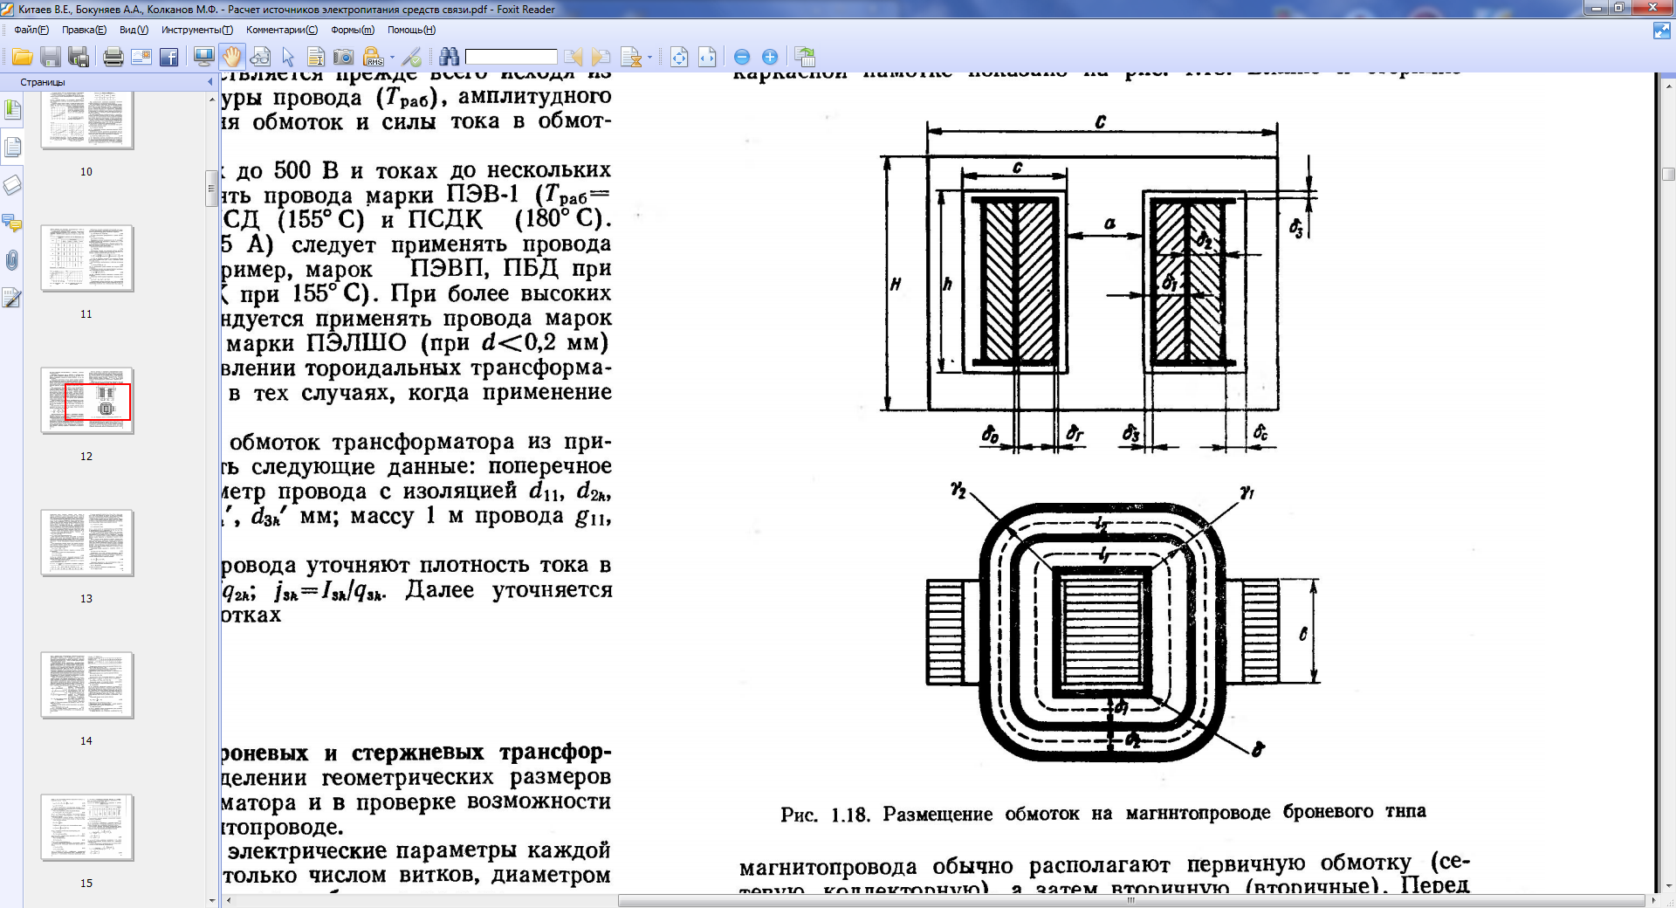Zoom out with the minus button
Image resolution: width=1676 pixels, height=908 pixels.
[x=742, y=58]
